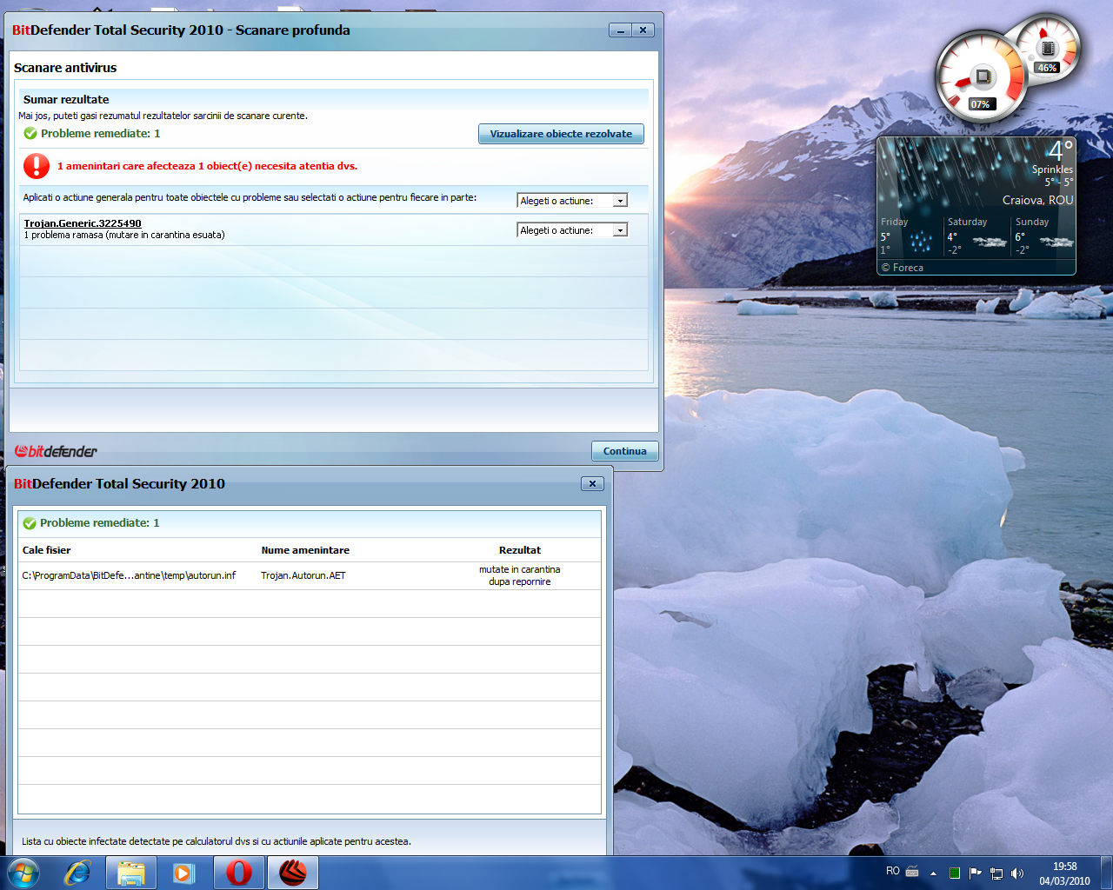Open the Action Center flag icon
1113x890 pixels.
tap(976, 873)
